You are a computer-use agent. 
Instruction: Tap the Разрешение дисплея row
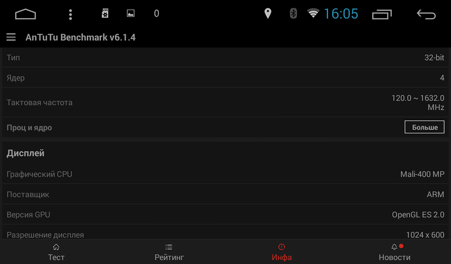point(225,232)
